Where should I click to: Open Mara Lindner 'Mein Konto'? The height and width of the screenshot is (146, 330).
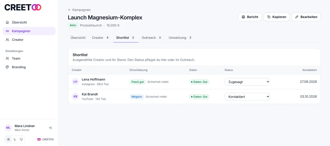pos(25,128)
